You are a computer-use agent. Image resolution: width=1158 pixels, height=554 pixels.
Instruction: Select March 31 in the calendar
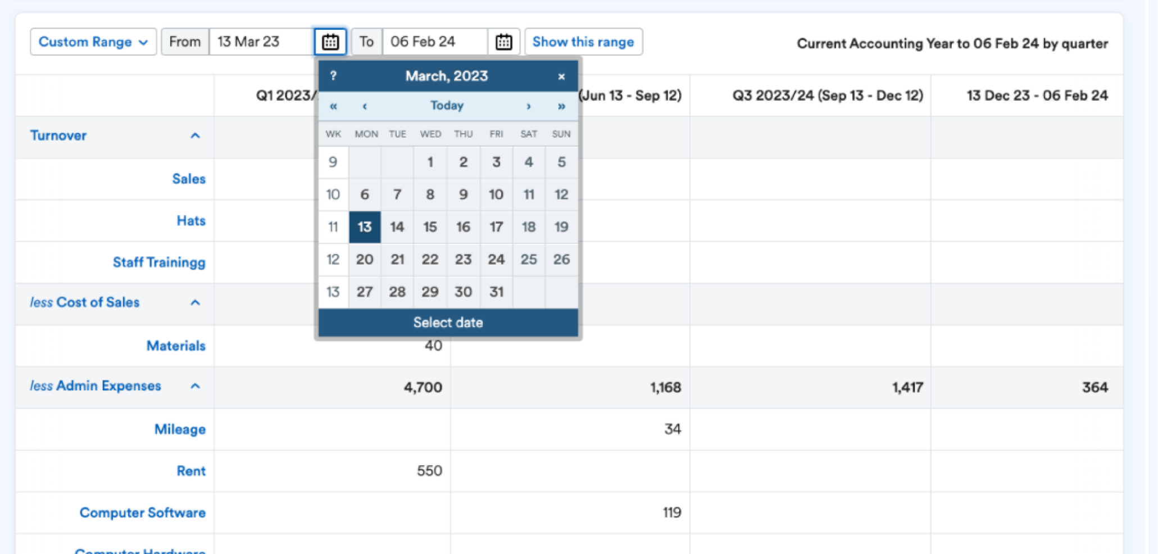pyautogui.click(x=496, y=292)
